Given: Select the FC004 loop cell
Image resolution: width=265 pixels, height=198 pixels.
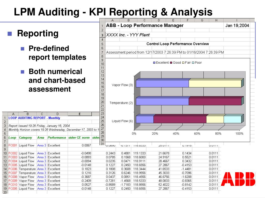Looking at the screenshot, I should (x=13, y=161).
